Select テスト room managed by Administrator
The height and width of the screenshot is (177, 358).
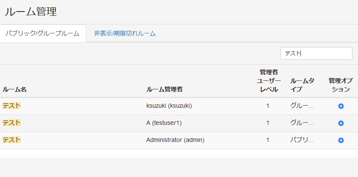pos(12,140)
